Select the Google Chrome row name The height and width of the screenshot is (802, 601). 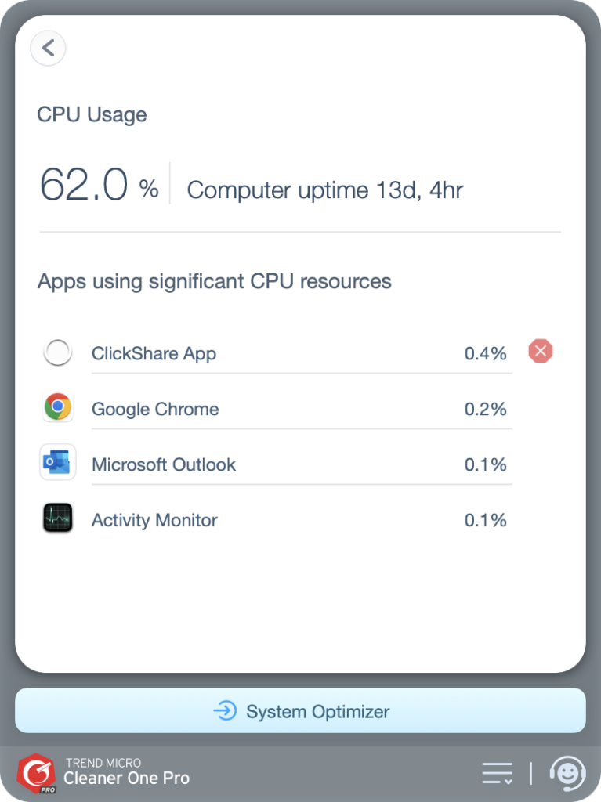155,409
